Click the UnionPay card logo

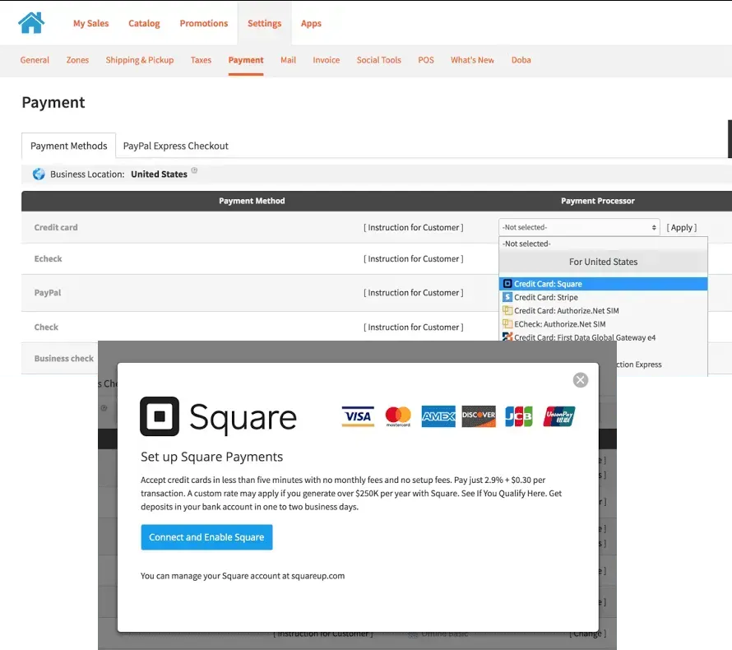point(558,416)
